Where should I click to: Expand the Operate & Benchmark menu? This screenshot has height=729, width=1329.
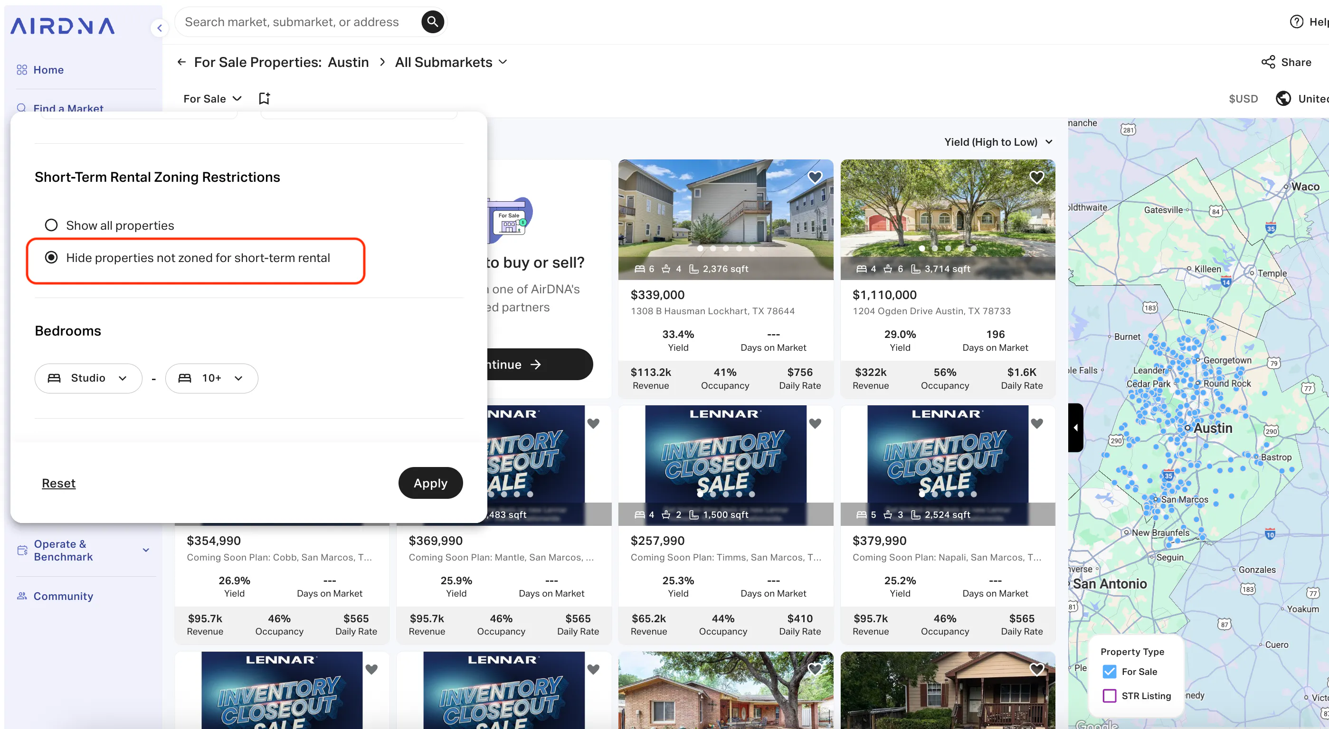(83, 550)
